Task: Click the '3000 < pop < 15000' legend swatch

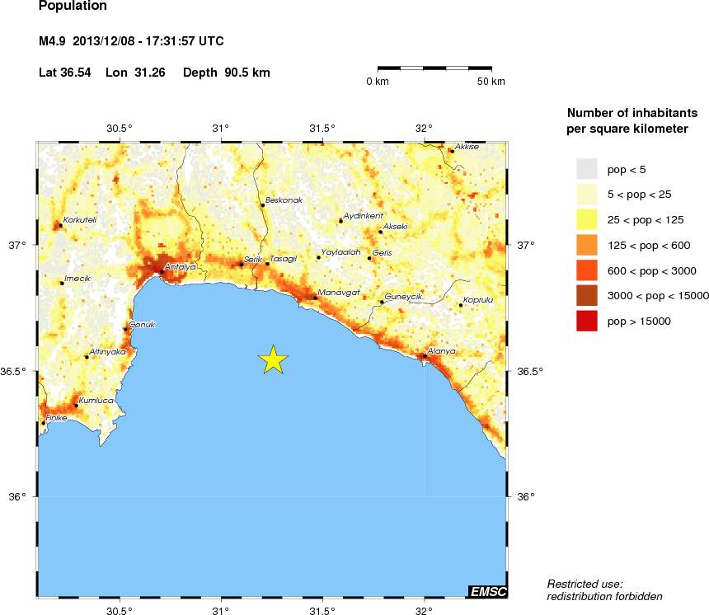Action: 586,296
